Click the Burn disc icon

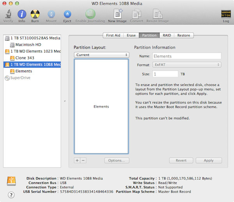pos(35,15)
